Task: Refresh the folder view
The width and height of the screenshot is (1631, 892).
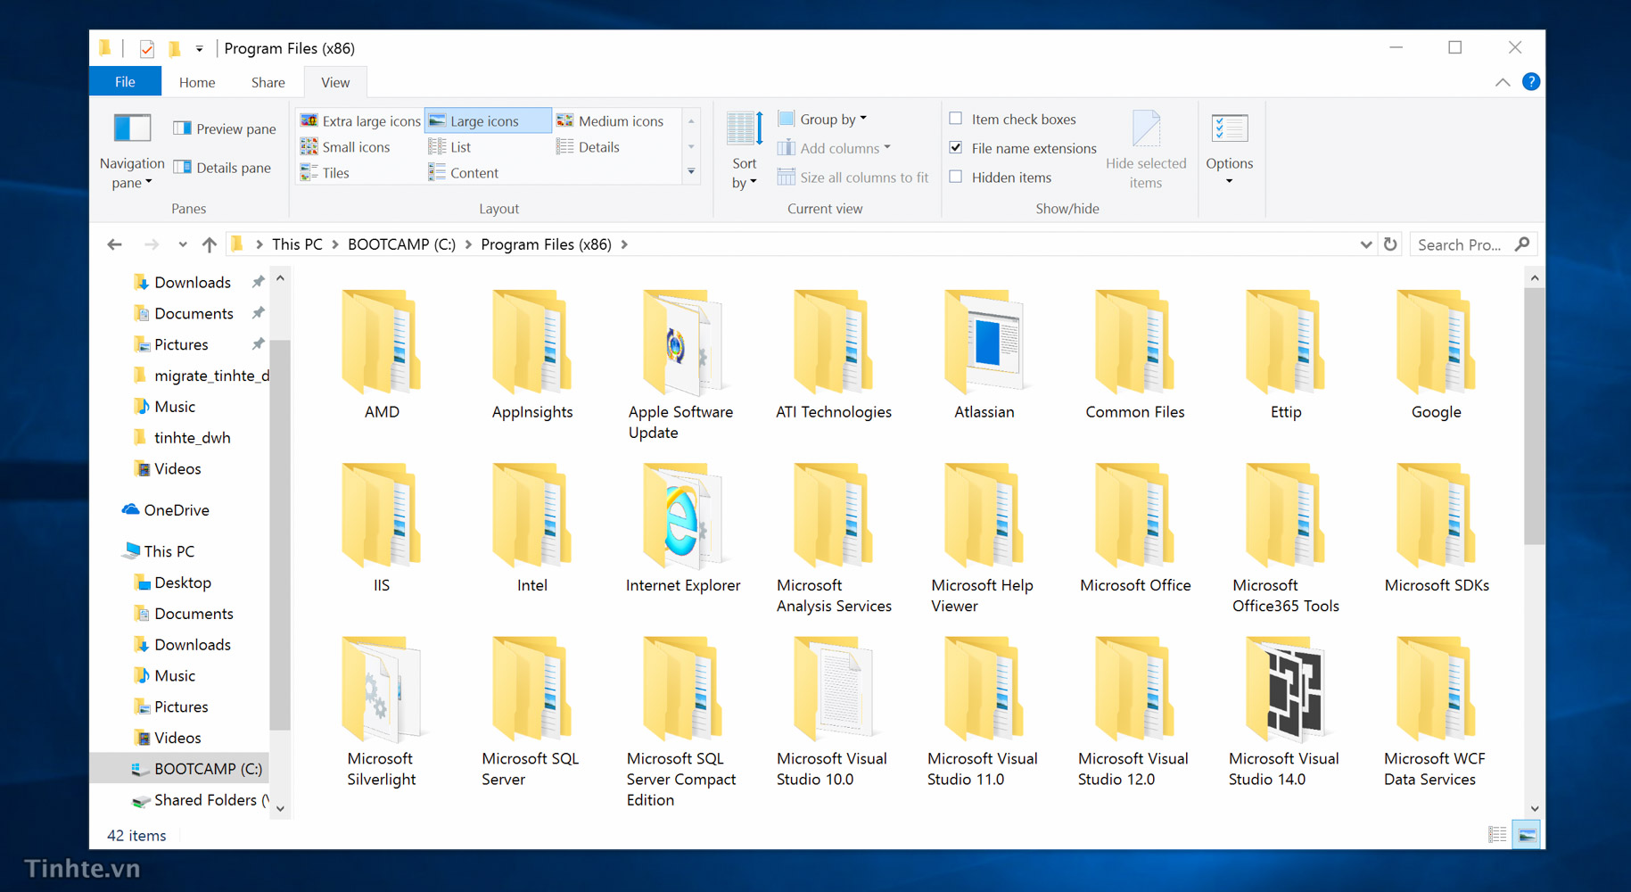Action: click(1390, 244)
